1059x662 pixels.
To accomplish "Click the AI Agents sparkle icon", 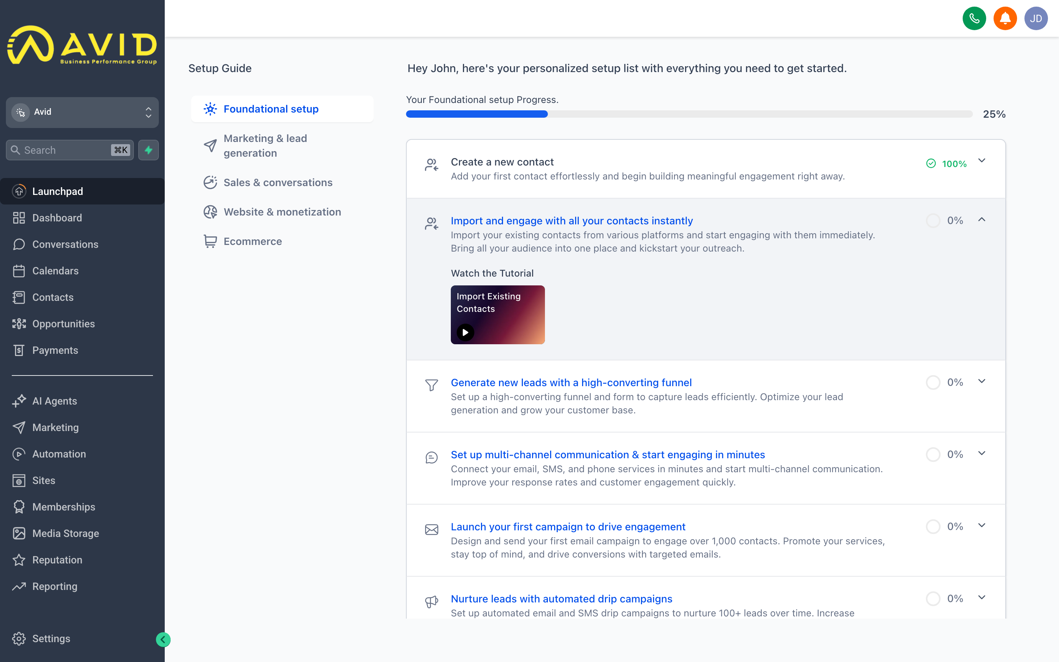I will (19, 401).
